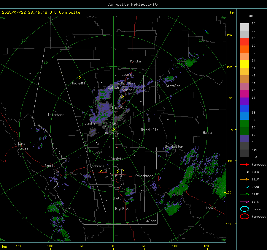Click the Composite_Reflectivity title
The width and height of the screenshot is (267, 250).
point(133,4)
